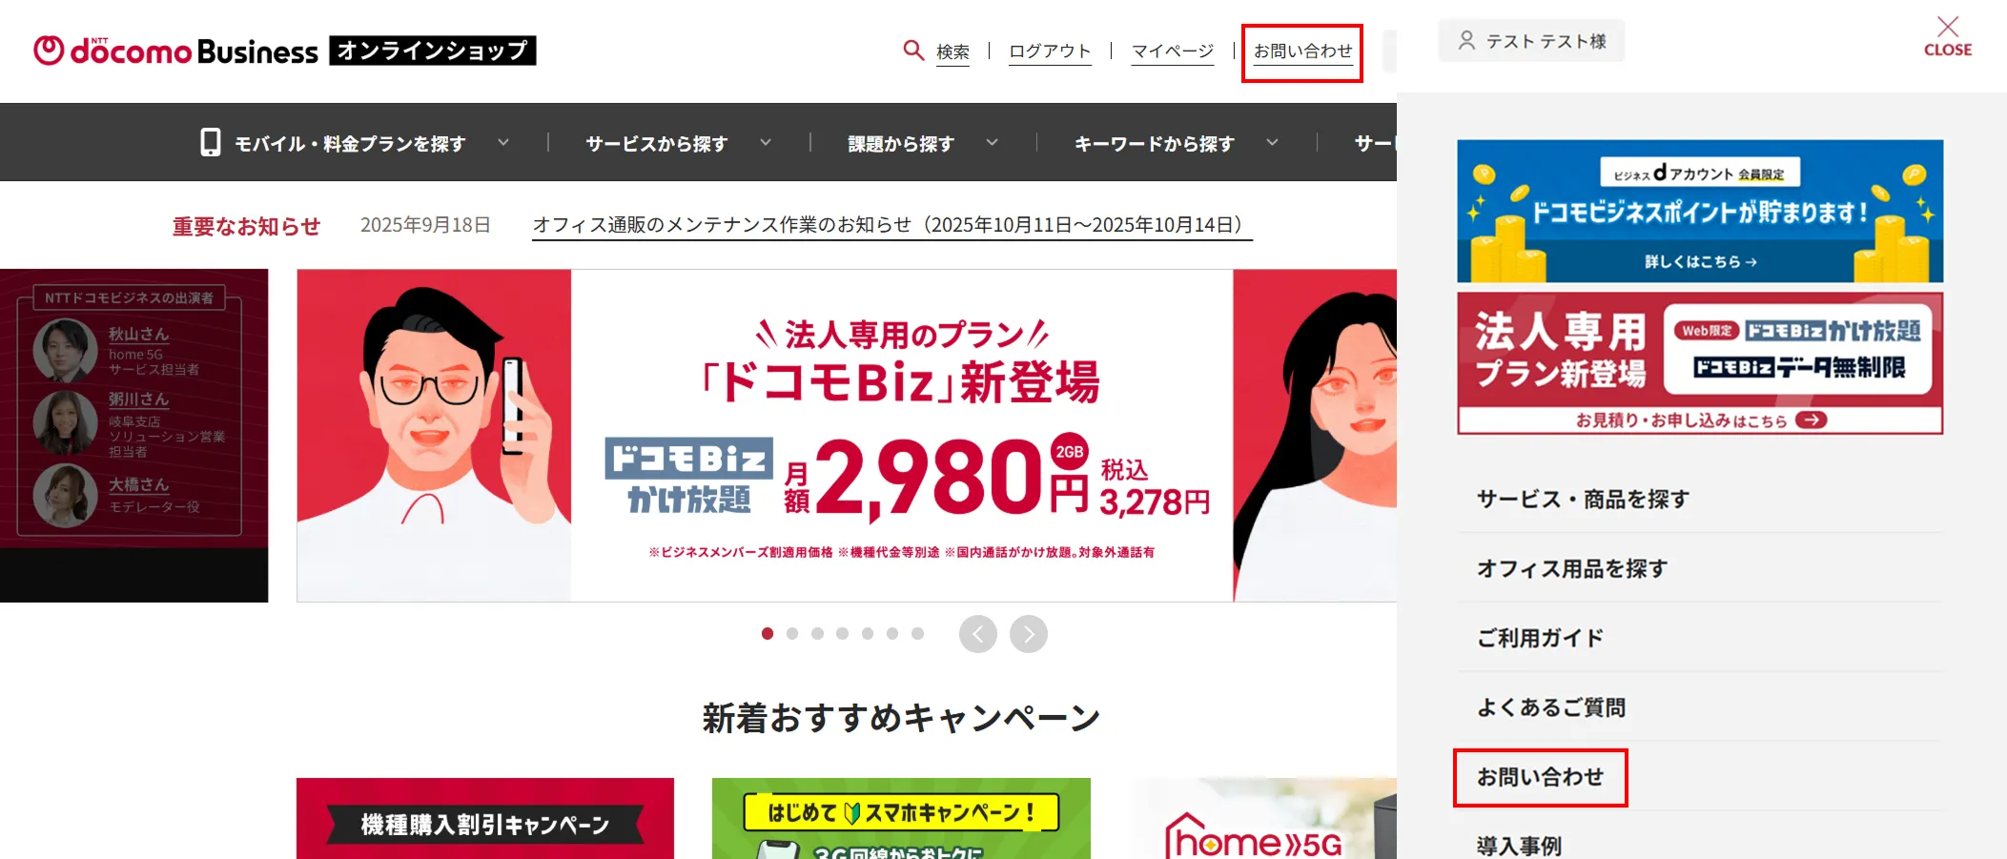Advance carousel with next arrow
2007x859 pixels.
point(1029,634)
